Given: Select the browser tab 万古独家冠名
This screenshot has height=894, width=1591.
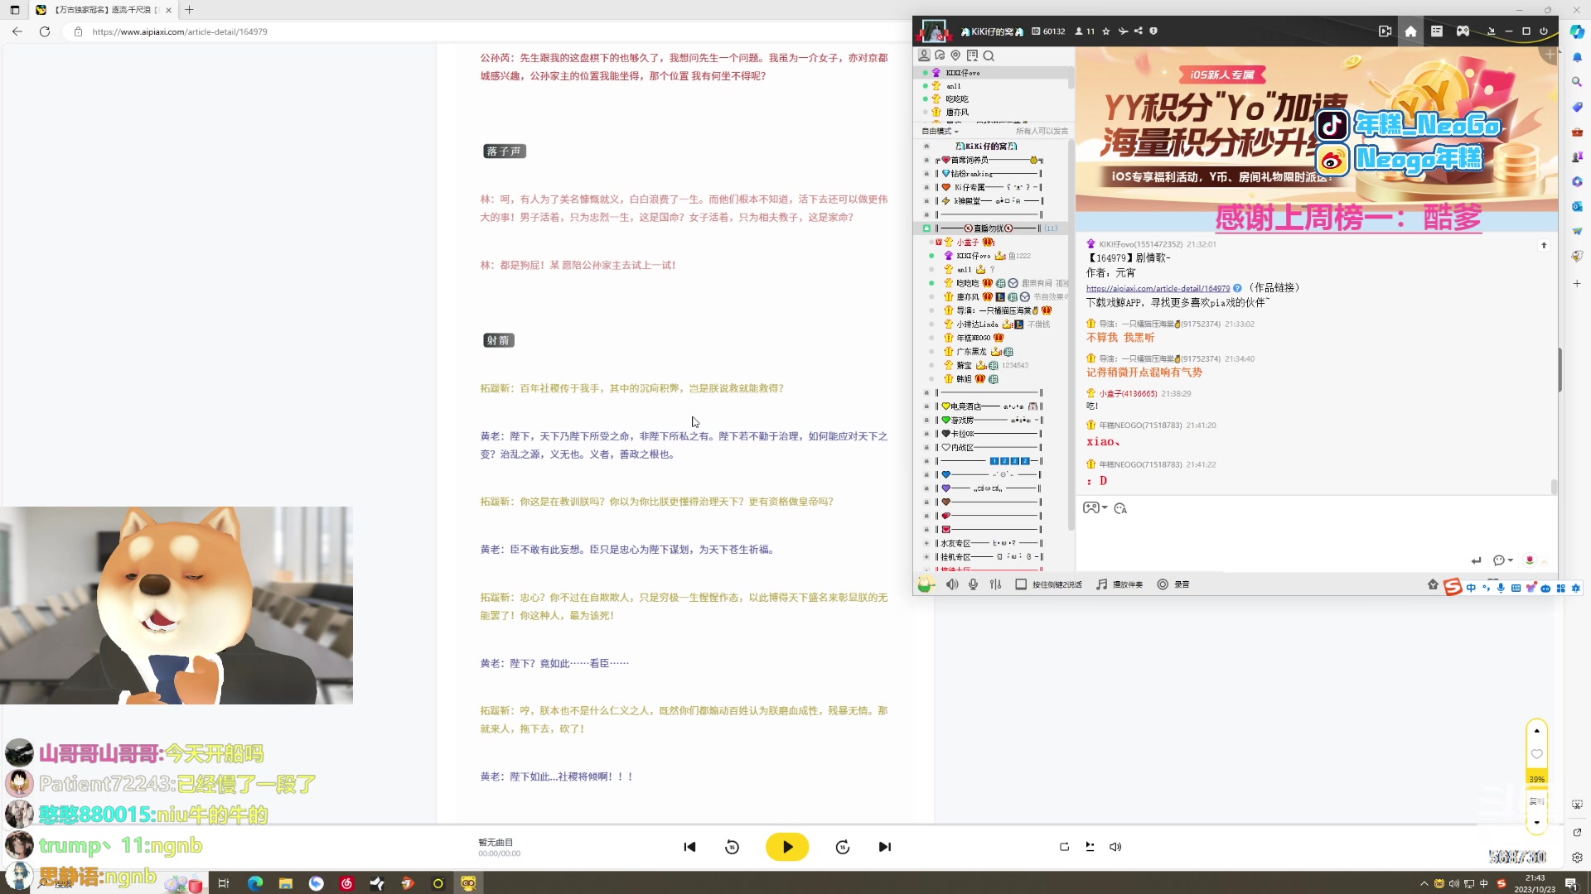Looking at the screenshot, I should 103,10.
